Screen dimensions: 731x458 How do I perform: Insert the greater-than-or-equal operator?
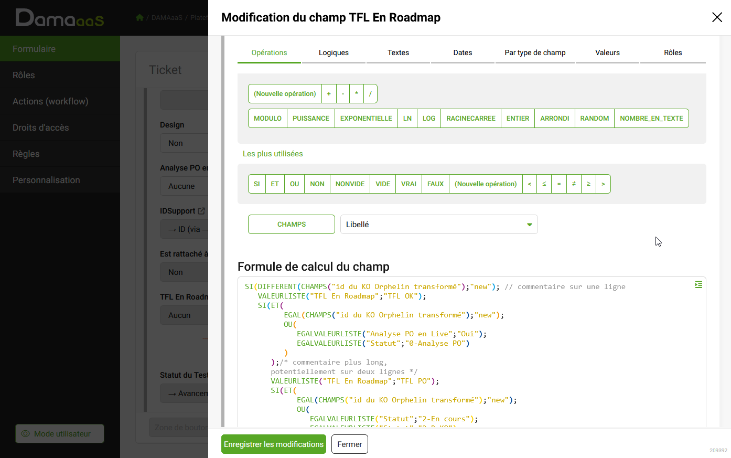(x=588, y=184)
